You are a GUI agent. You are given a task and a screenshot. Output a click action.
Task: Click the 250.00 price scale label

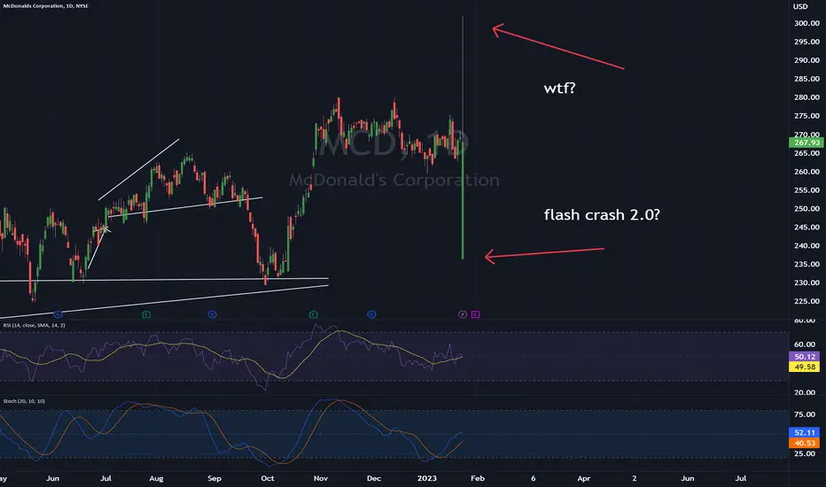[x=807, y=208]
